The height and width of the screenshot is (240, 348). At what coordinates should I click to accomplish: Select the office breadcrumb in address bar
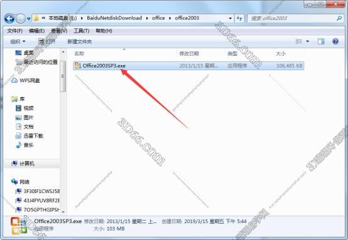pos(158,18)
